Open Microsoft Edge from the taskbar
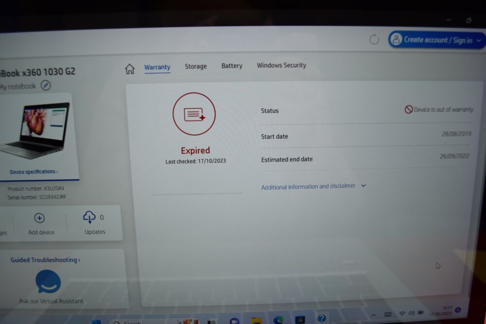Screen dimensions: 486x324 [278, 320]
